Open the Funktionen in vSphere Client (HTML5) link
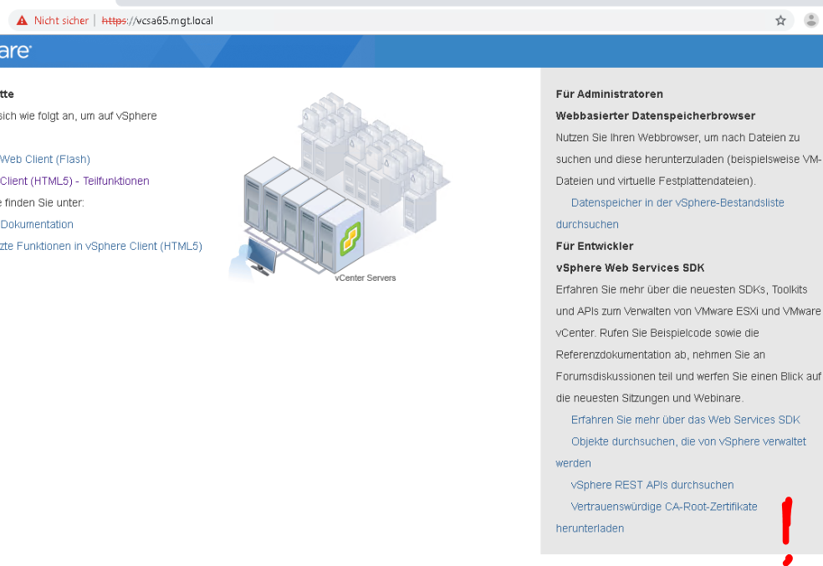The image size is (823, 566). (x=100, y=246)
